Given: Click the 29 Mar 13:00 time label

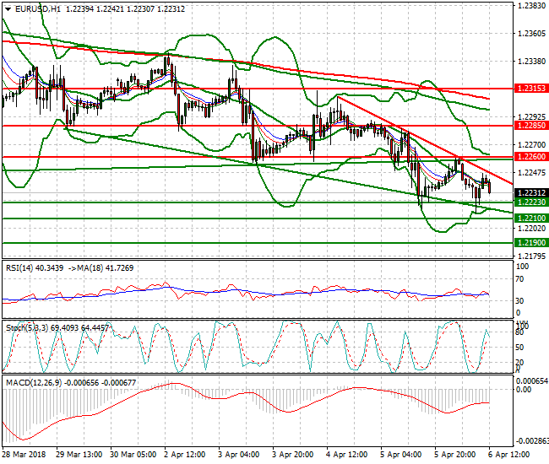Looking at the screenshot, I should (x=79, y=455).
